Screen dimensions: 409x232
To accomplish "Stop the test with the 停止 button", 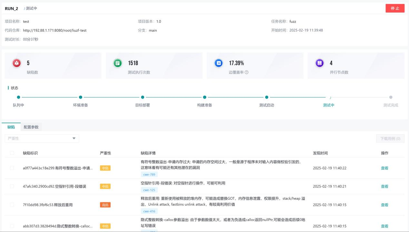I will coord(395,8).
